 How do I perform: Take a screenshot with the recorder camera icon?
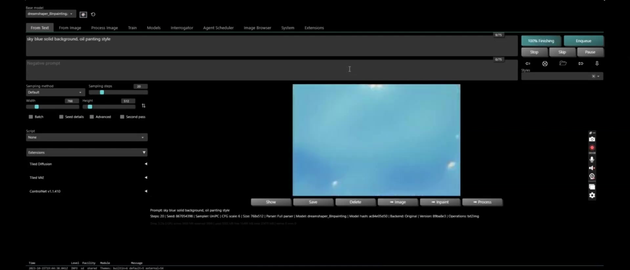[x=592, y=139]
